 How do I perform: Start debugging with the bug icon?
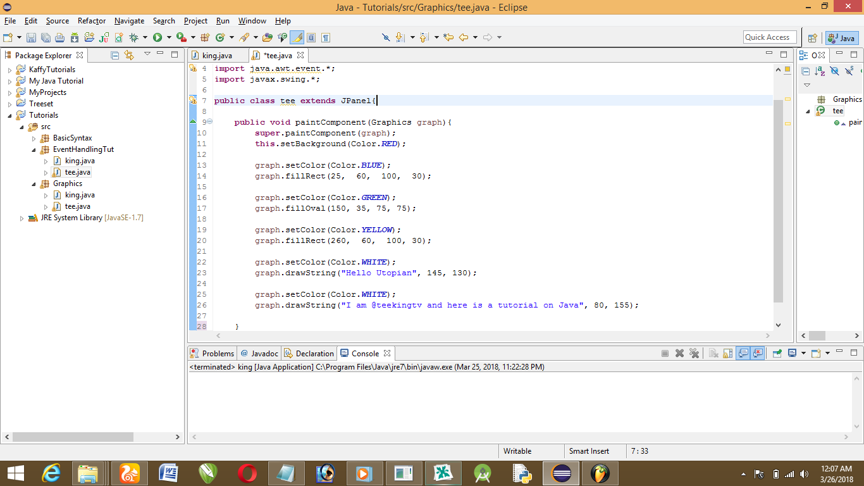pos(133,38)
